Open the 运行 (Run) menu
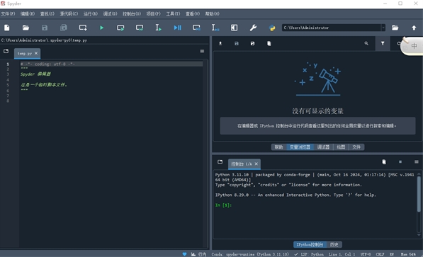The height and width of the screenshot is (257, 423). pyautogui.click(x=91, y=13)
